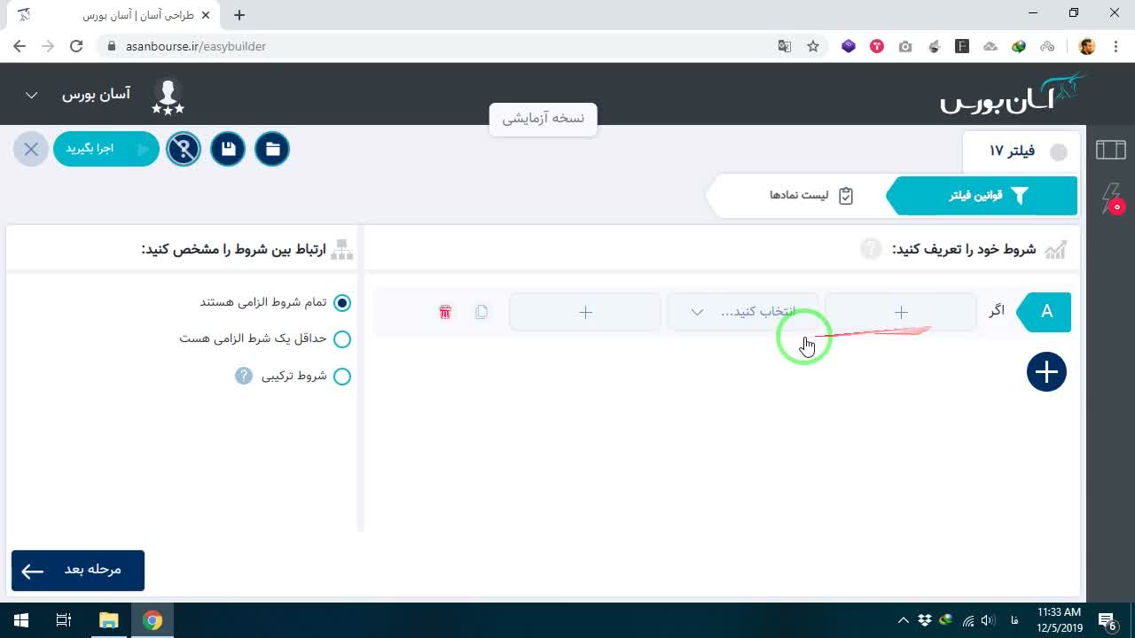The width and height of the screenshot is (1135, 638).
Task: Add a new condition with round plus
Action: click(1046, 371)
